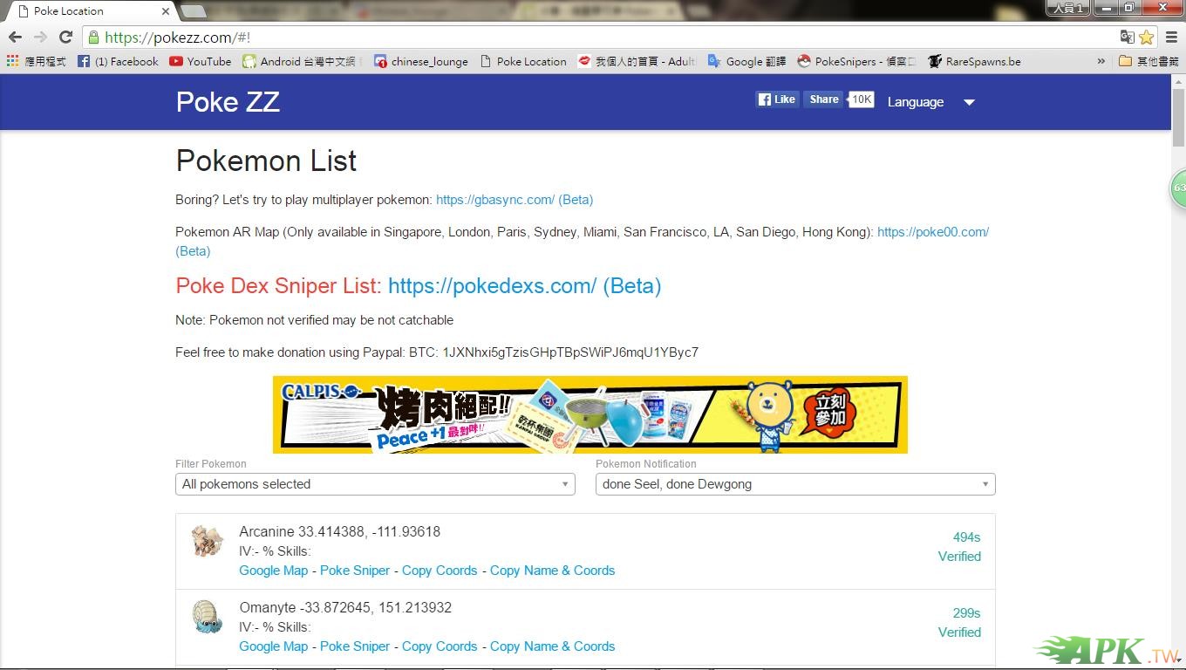Open the 我個人的首頁 bookmark
The width and height of the screenshot is (1186, 670).
(x=637, y=61)
